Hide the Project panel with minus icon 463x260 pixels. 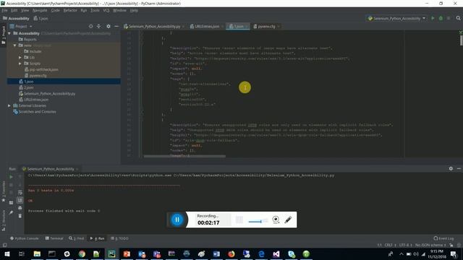[116, 26]
